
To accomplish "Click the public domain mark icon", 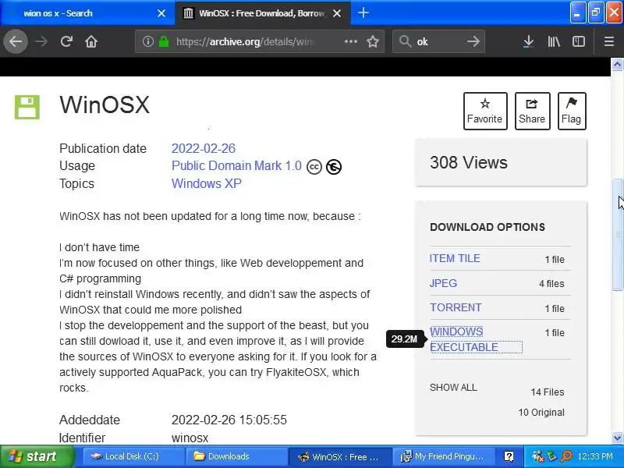I will pyautogui.click(x=334, y=167).
